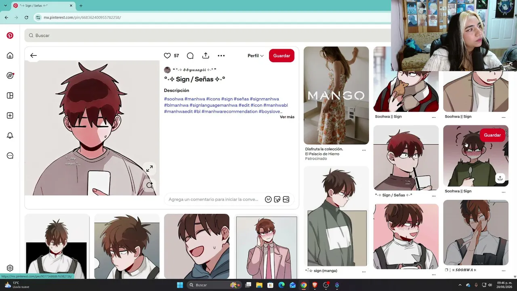Viewport: 517px width, 291px height.
Task: Open Brave browser from the taskbar
Action: click(x=315, y=285)
